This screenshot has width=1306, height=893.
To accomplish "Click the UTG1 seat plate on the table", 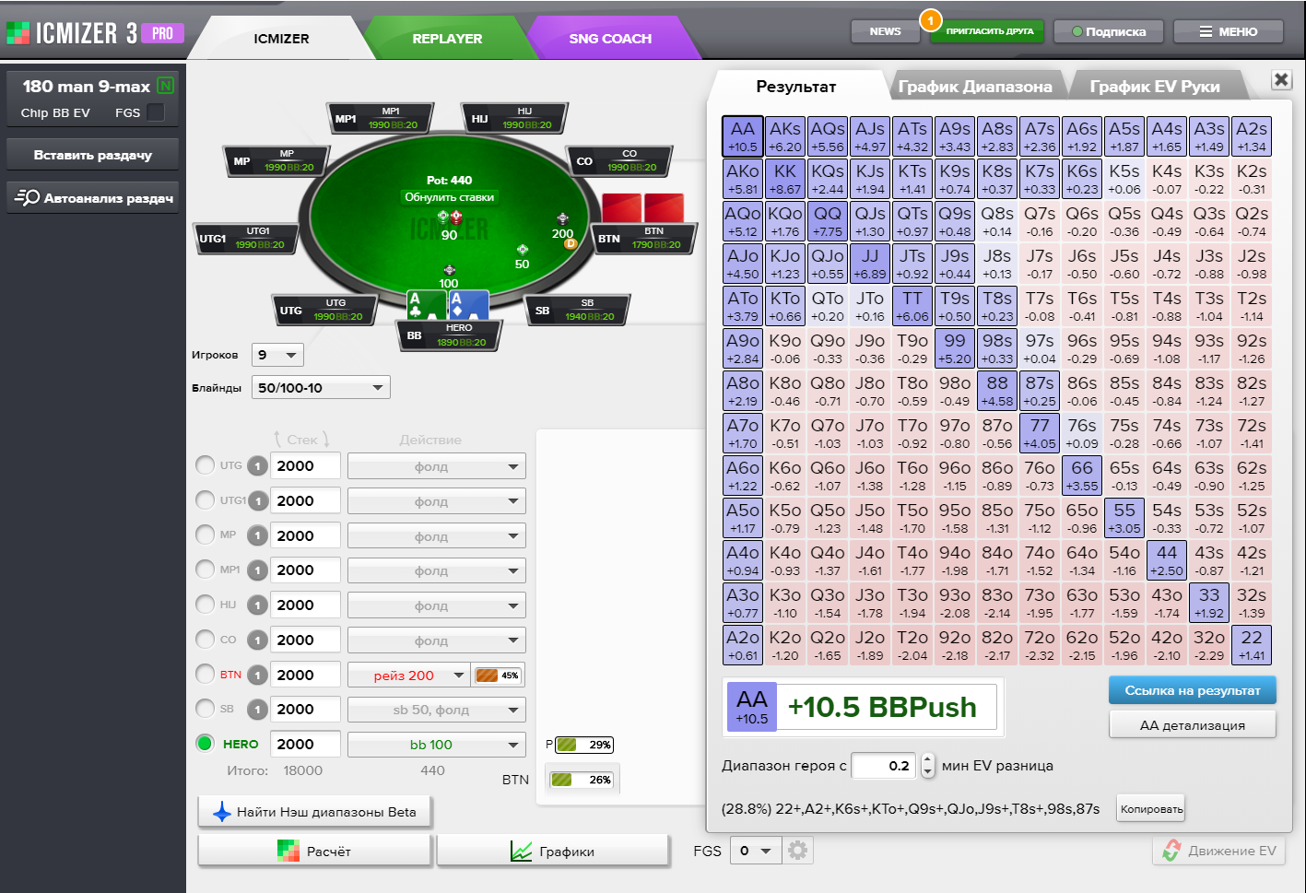I will (x=247, y=238).
